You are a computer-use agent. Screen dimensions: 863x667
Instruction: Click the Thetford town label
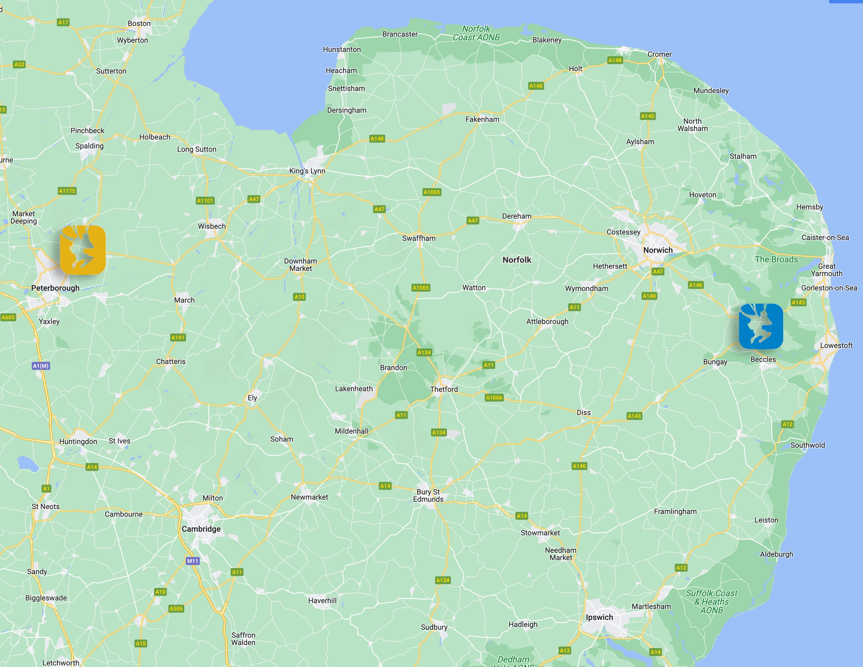tap(444, 389)
